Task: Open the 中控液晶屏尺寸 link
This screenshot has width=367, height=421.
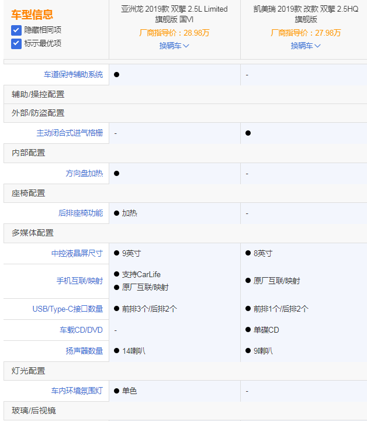Action: (x=77, y=254)
